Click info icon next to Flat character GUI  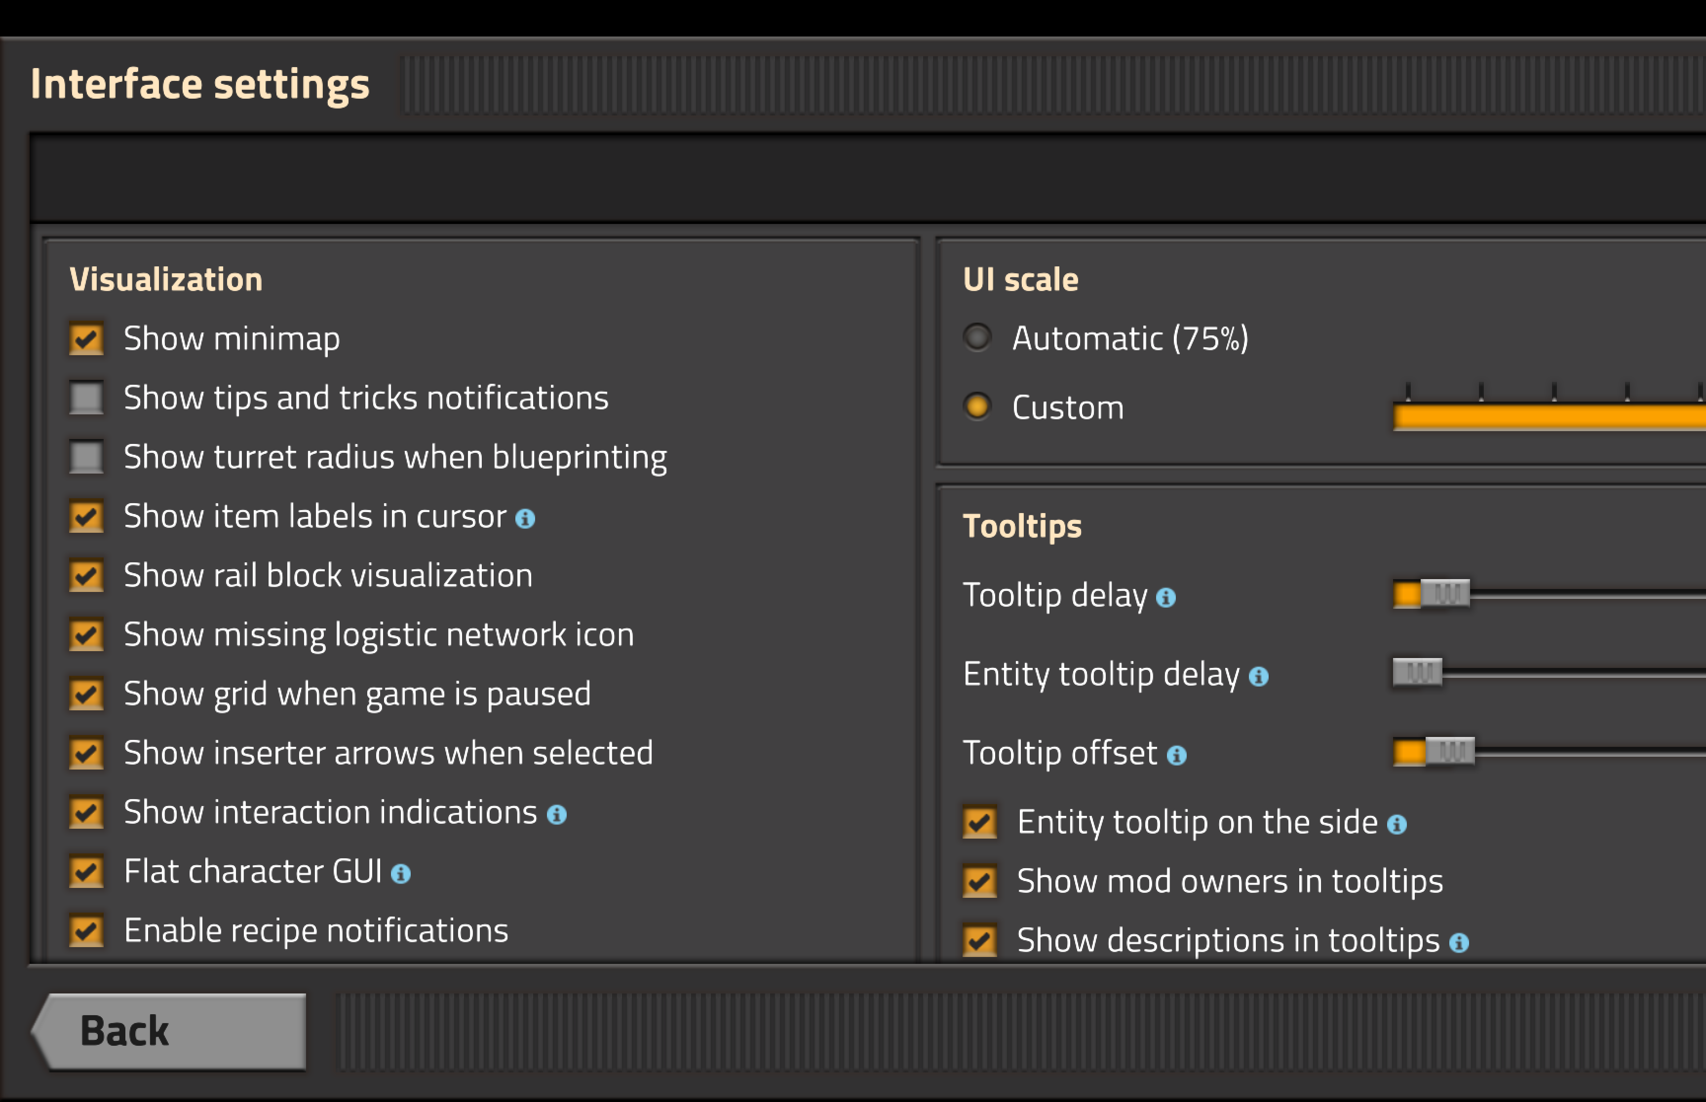point(400,874)
